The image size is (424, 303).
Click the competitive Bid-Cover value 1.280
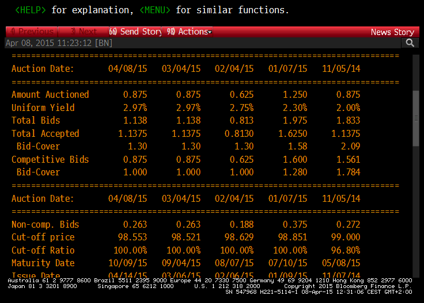tap(295, 172)
